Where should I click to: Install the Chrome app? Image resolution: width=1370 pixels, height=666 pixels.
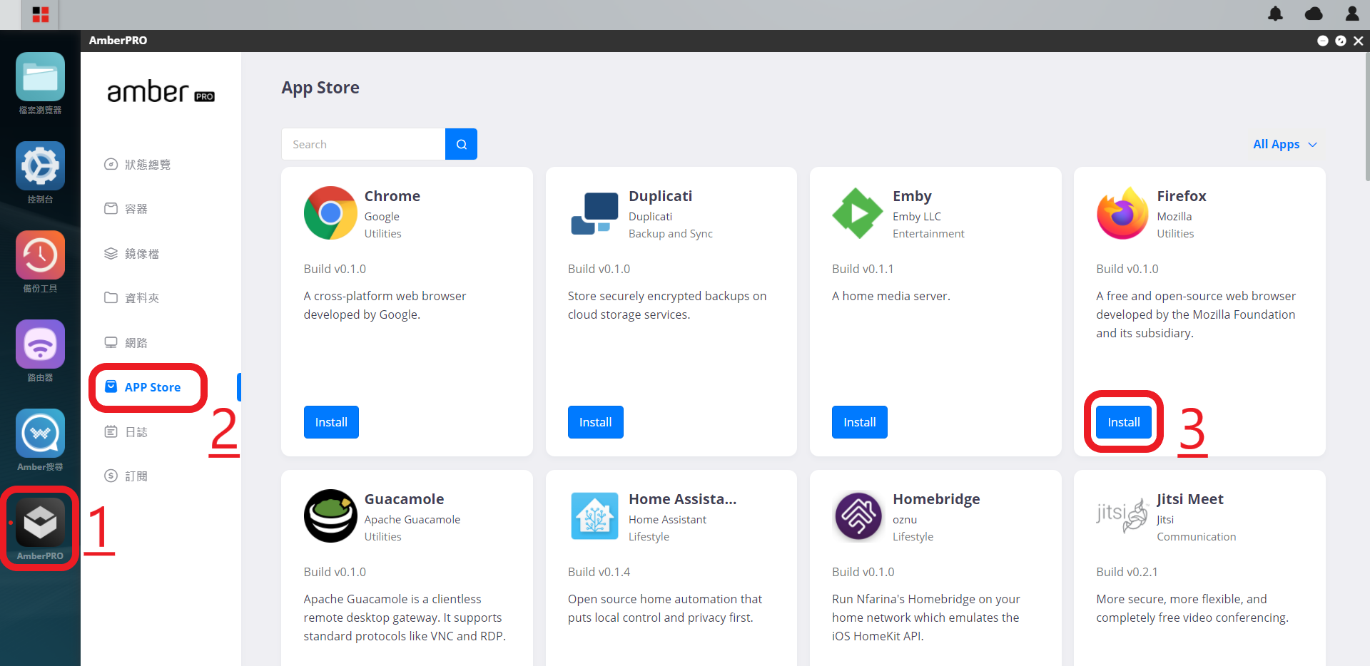331,422
